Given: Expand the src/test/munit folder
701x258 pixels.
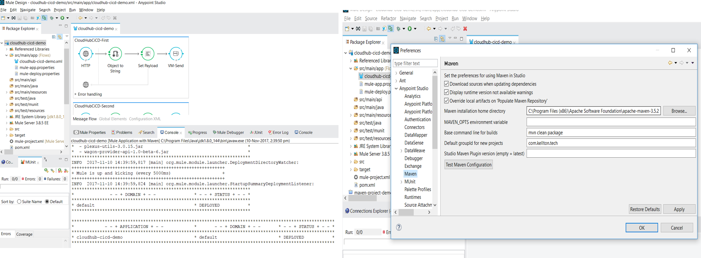Looking at the screenshot, I should 6,105.
